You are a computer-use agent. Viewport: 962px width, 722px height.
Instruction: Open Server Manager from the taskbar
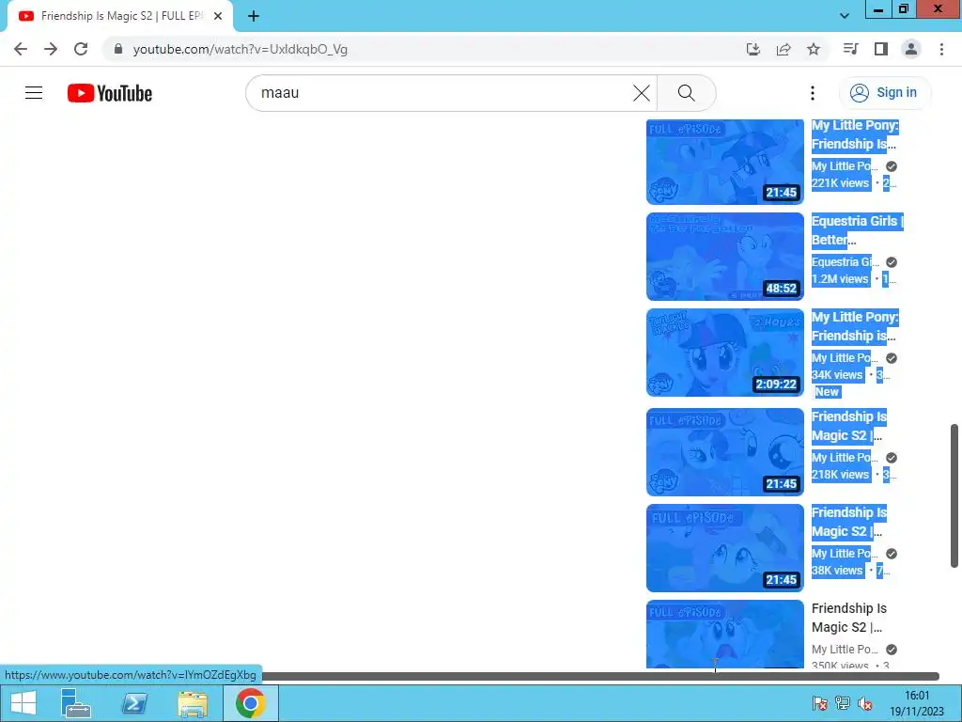pyautogui.click(x=76, y=703)
